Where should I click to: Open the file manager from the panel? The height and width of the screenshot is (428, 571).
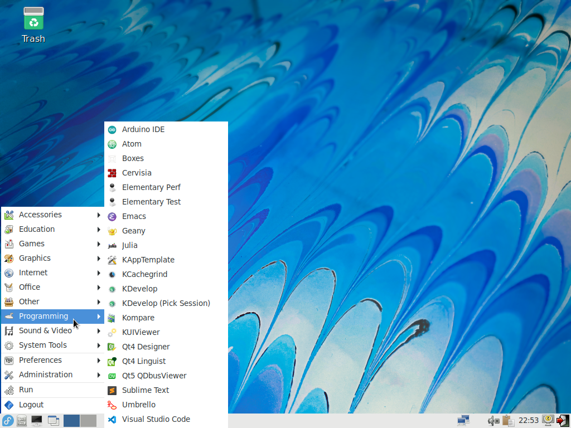click(x=22, y=421)
